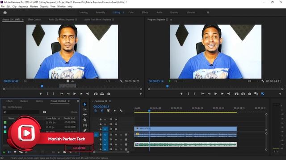Export a frame from the Program monitor
Image resolution: width=286 pixels, height=160 pixels.
pyautogui.click(x=250, y=94)
